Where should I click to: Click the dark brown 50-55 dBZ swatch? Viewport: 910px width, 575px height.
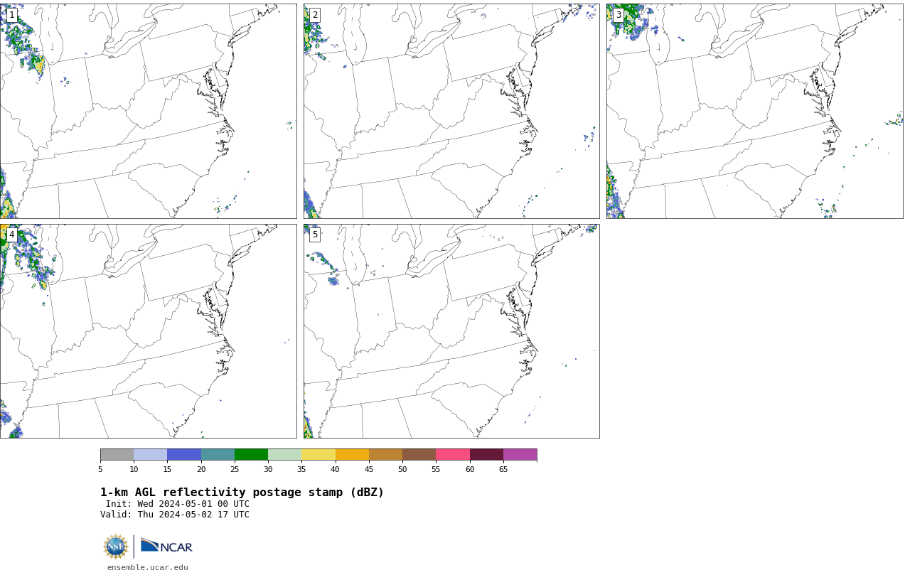419,455
